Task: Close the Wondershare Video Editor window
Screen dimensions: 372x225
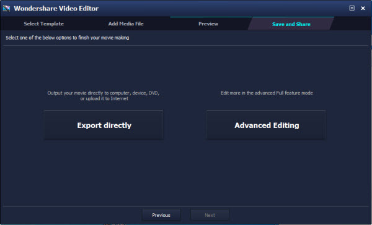Action: 363,8
